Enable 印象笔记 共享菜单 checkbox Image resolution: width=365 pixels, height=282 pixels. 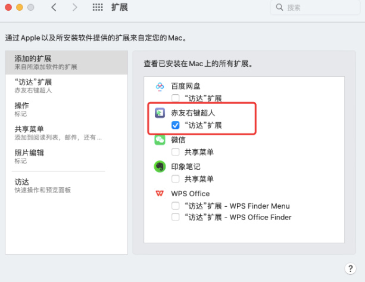click(176, 179)
